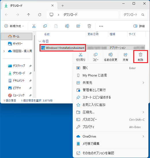Sort by the 種類 column header

(112, 34)
